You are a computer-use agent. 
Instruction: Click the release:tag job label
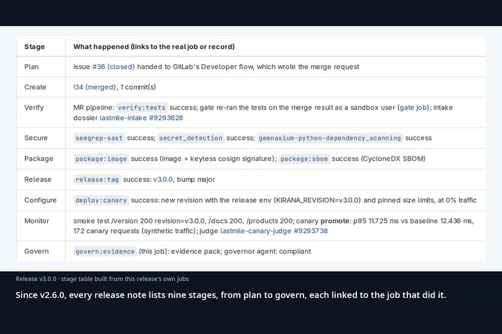pyautogui.click(x=97, y=180)
